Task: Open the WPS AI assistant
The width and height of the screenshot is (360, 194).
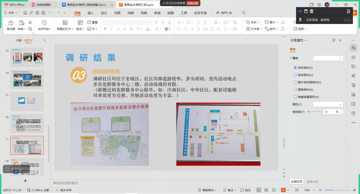Action: (x=224, y=13)
